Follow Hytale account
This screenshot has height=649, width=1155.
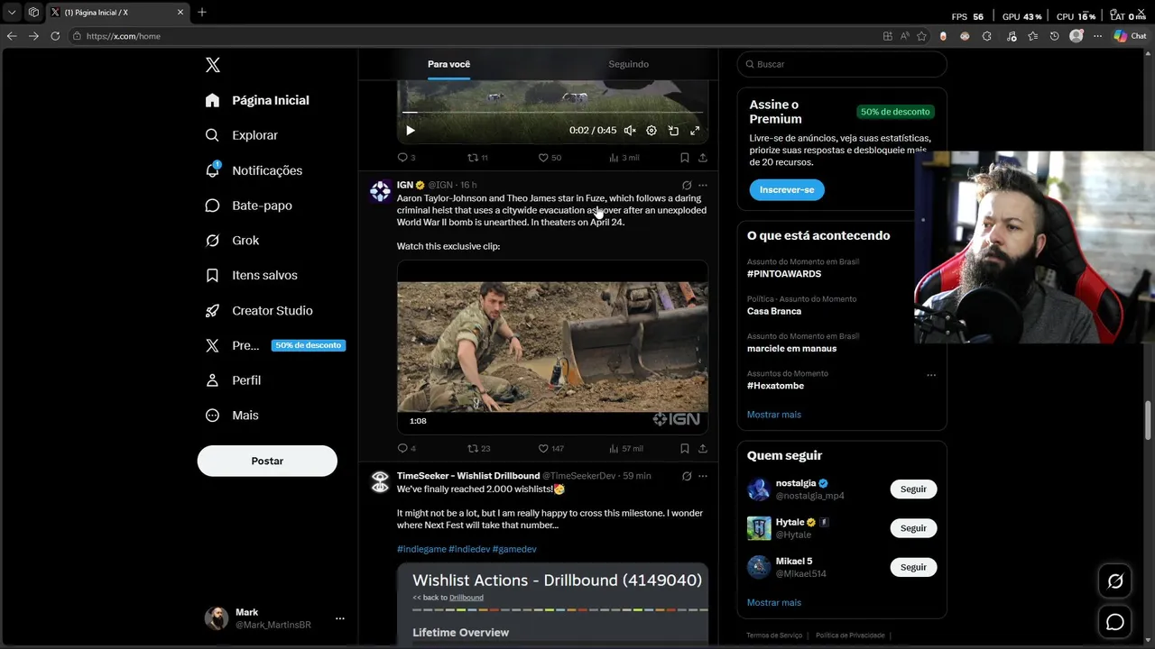pyautogui.click(x=913, y=528)
